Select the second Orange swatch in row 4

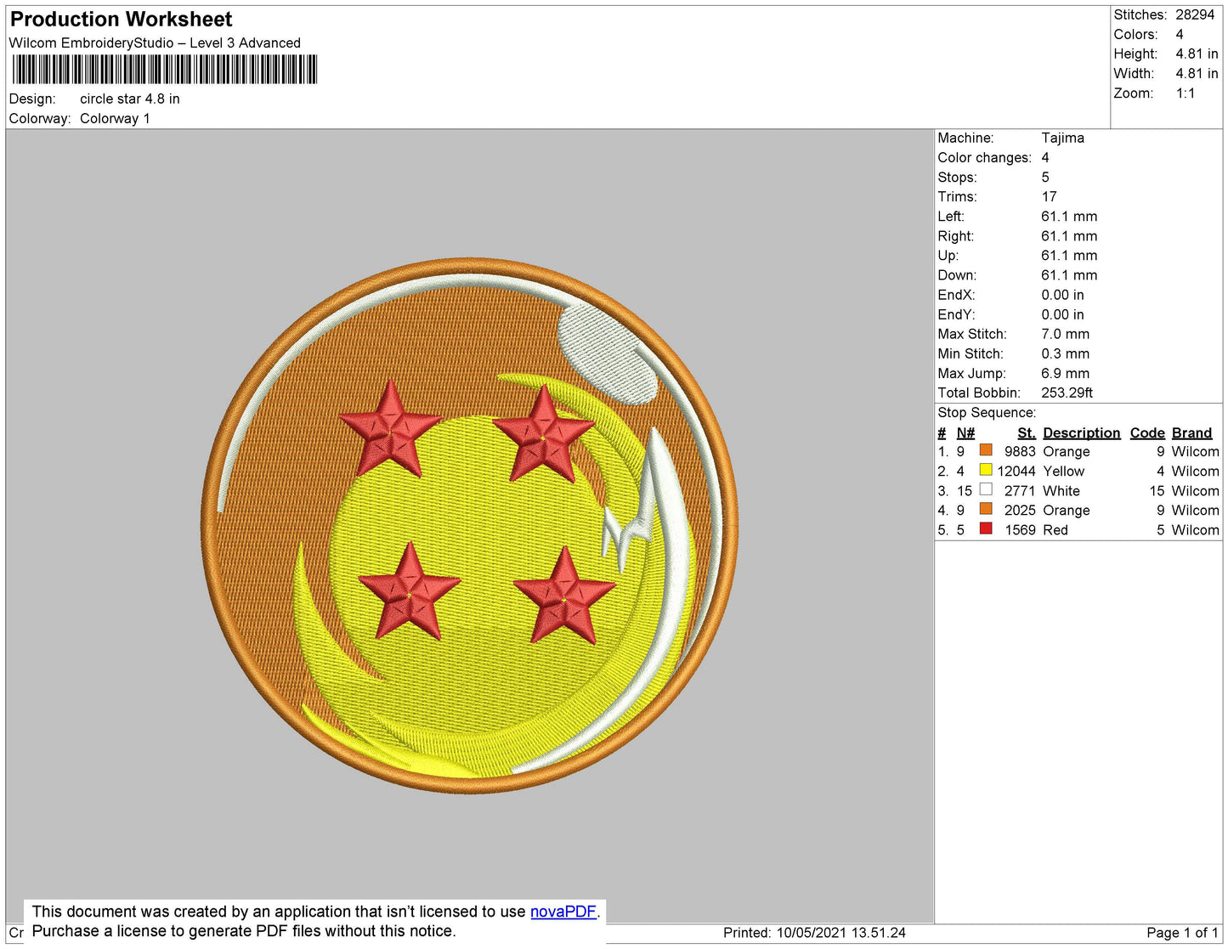[986, 509]
